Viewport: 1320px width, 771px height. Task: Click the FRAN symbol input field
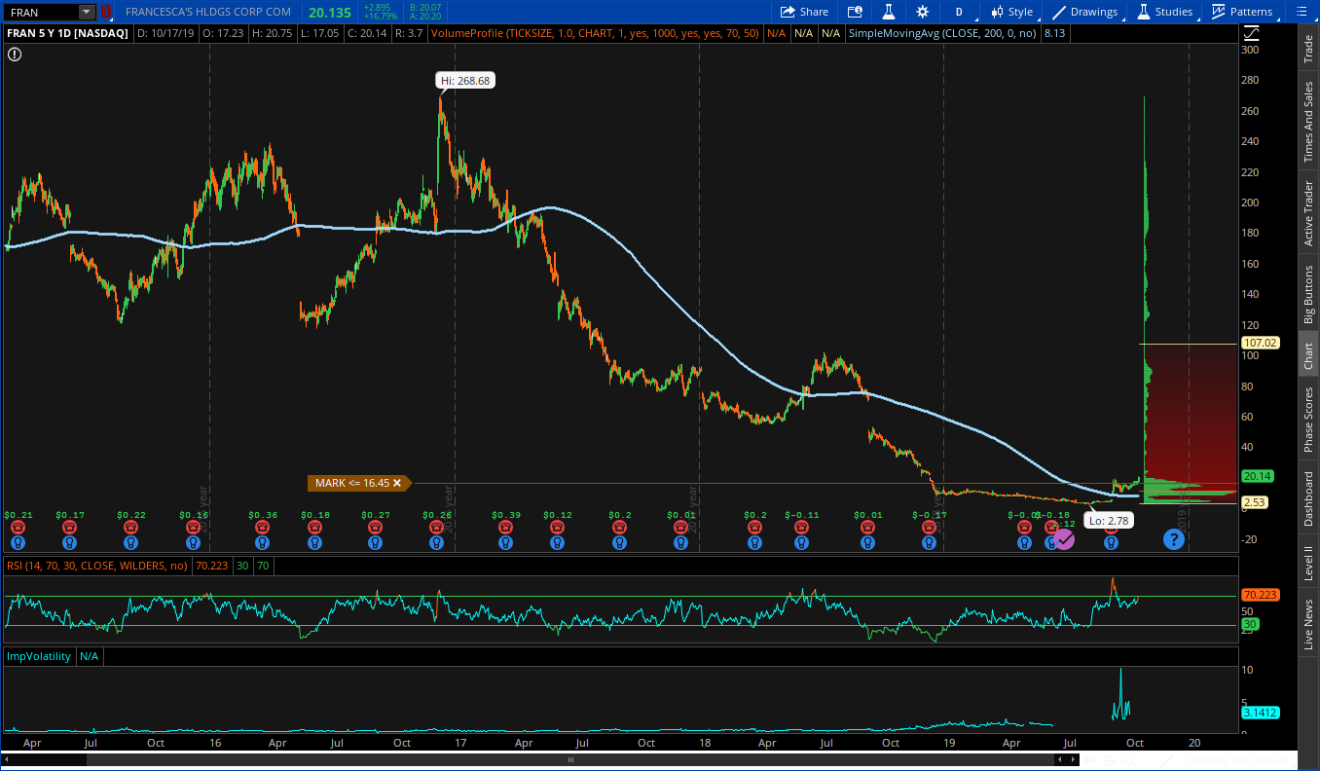click(x=41, y=12)
